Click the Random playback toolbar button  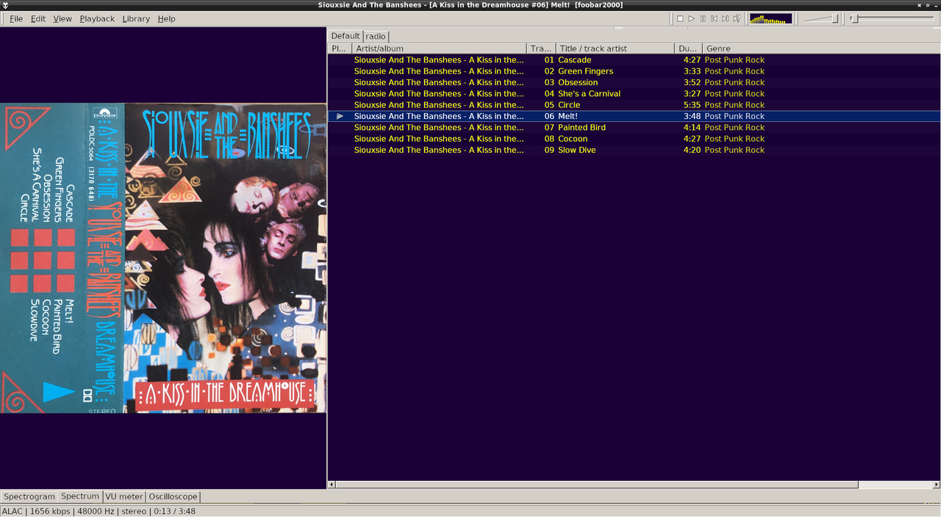(737, 18)
